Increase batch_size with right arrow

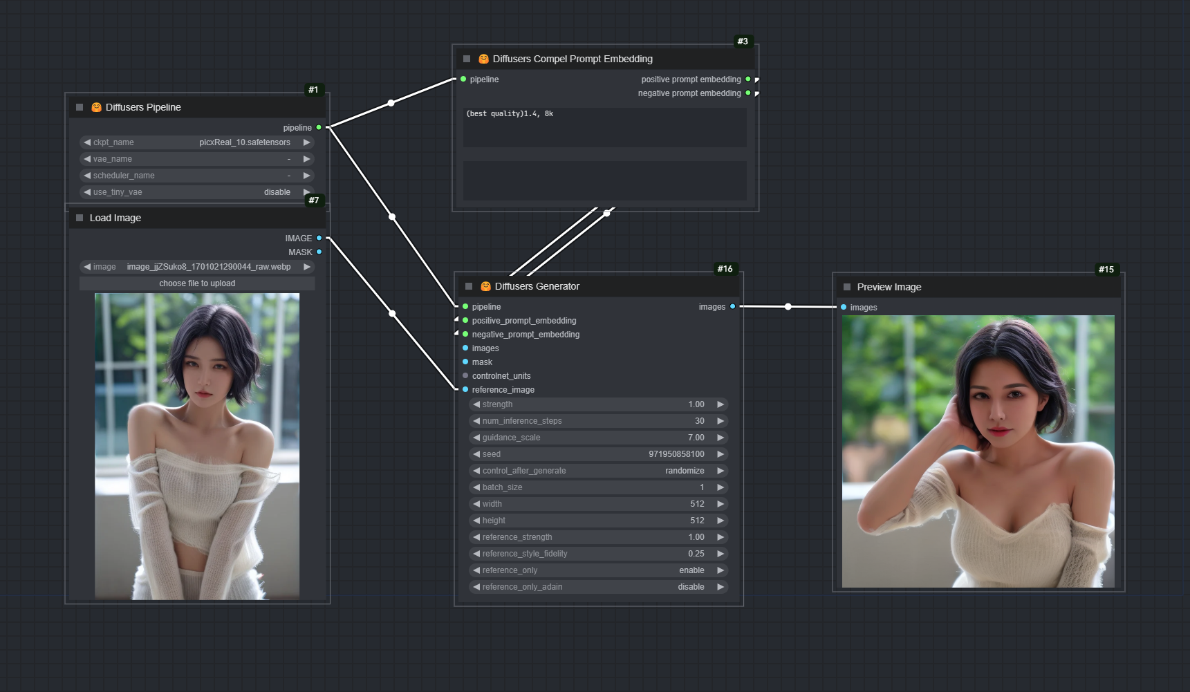[720, 487]
